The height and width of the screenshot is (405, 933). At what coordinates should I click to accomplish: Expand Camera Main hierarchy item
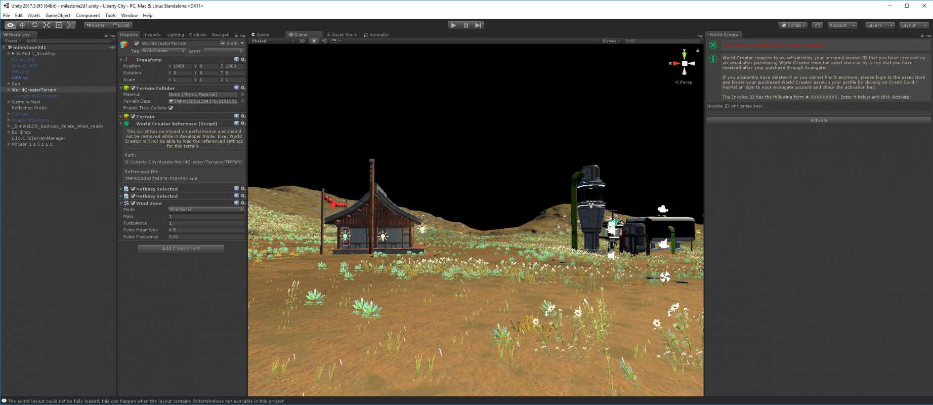(x=9, y=102)
